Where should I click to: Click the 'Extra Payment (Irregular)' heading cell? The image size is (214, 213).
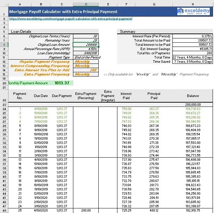(108, 96)
